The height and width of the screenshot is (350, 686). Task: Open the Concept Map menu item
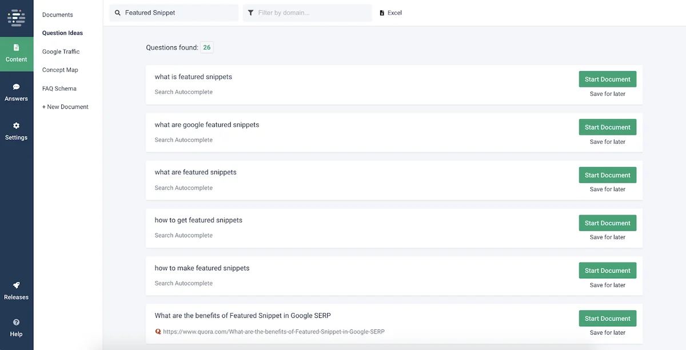(60, 70)
